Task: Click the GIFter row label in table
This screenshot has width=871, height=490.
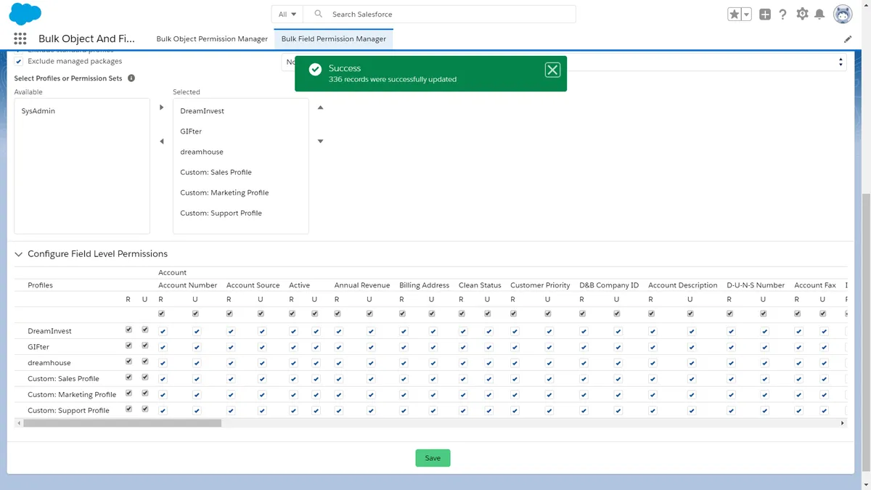Action: 38,347
